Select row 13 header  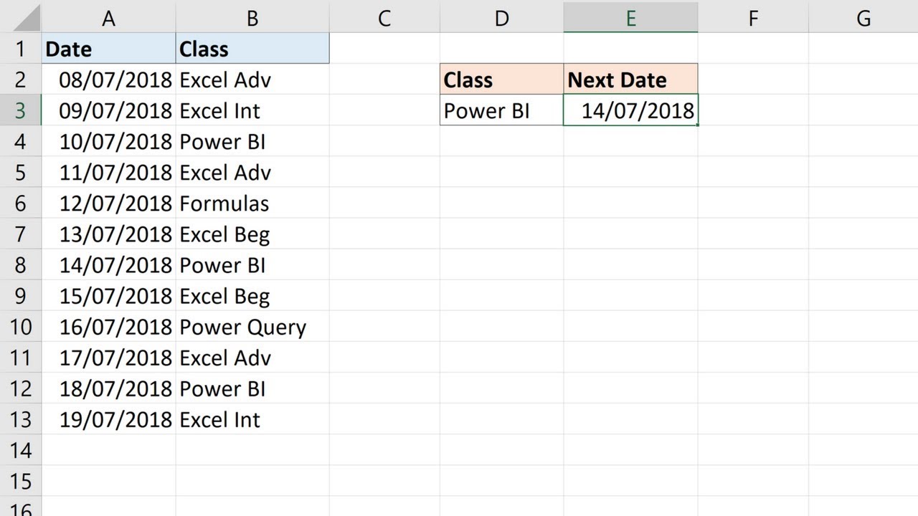click(x=20, y=419)
